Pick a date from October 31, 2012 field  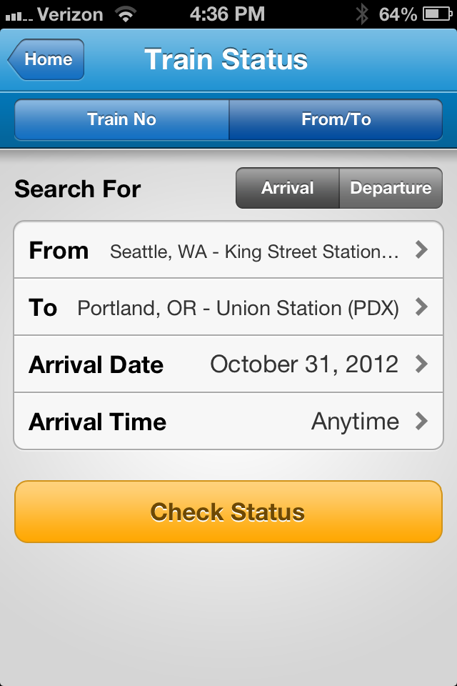click(x=303, y=364)
